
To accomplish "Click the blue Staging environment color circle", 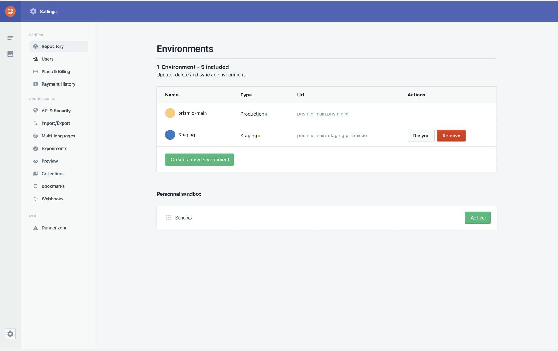I will coord(170,135).
